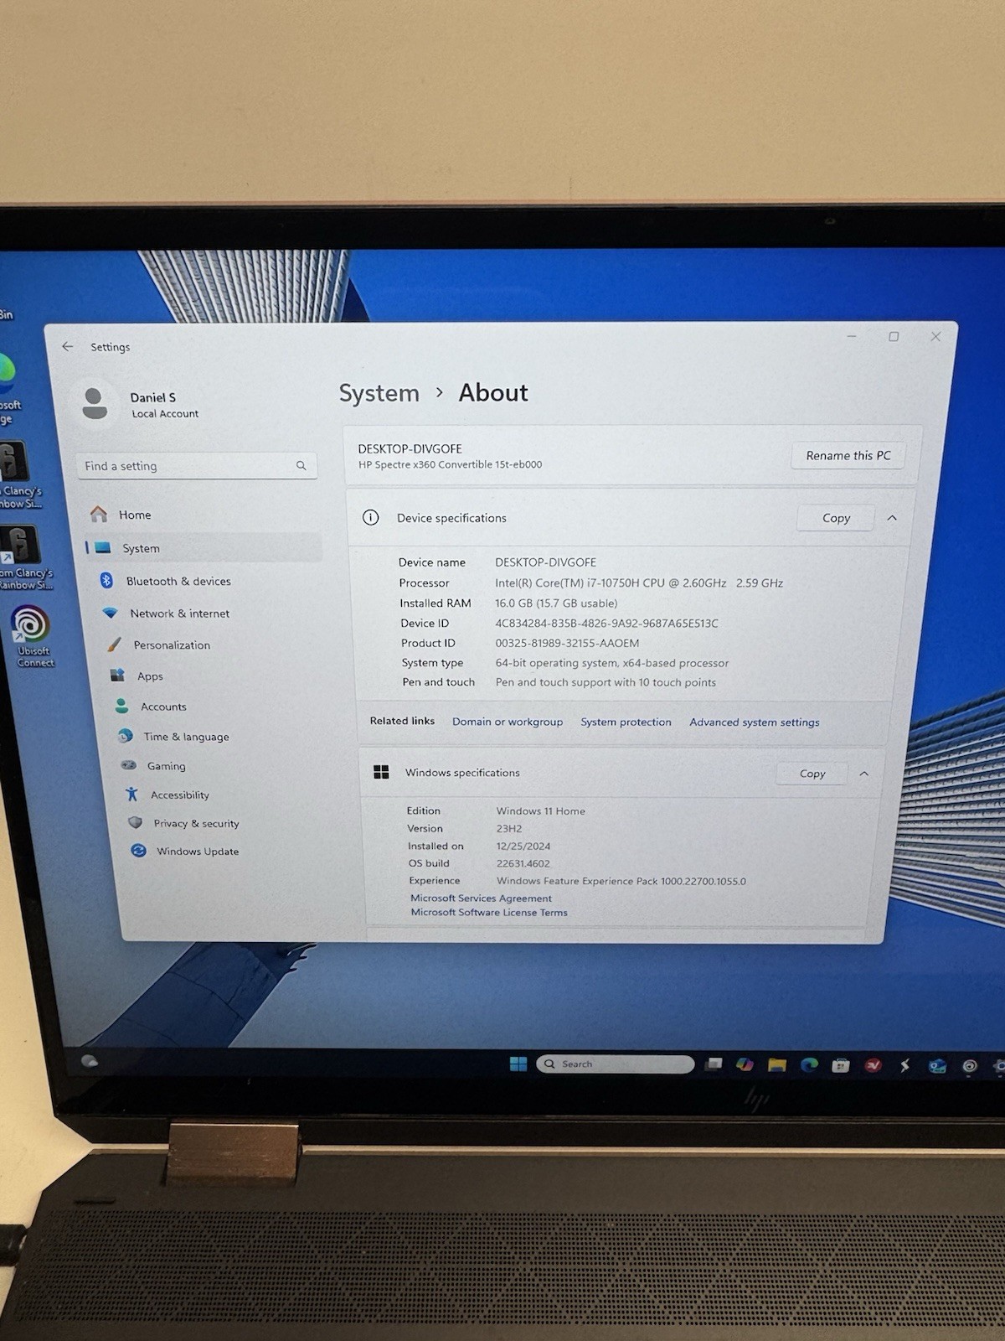Collapse the Windows specifications section chevron
1005x1341 pixels.
[x=863, y=774]
